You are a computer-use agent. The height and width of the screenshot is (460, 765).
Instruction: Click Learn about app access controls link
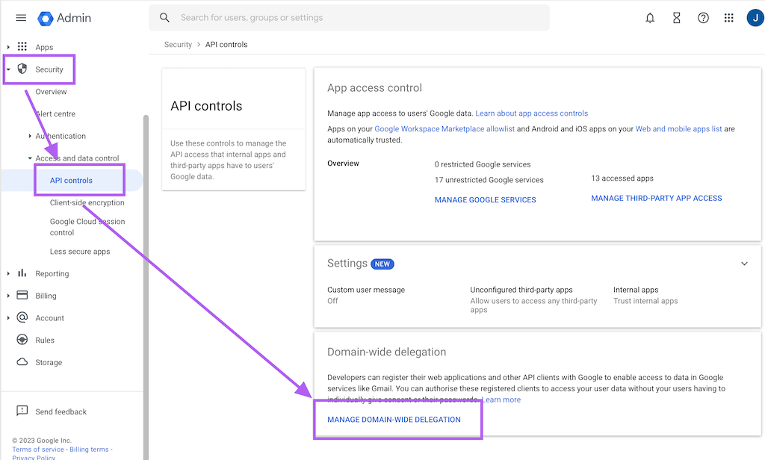[x=532, y=114]
